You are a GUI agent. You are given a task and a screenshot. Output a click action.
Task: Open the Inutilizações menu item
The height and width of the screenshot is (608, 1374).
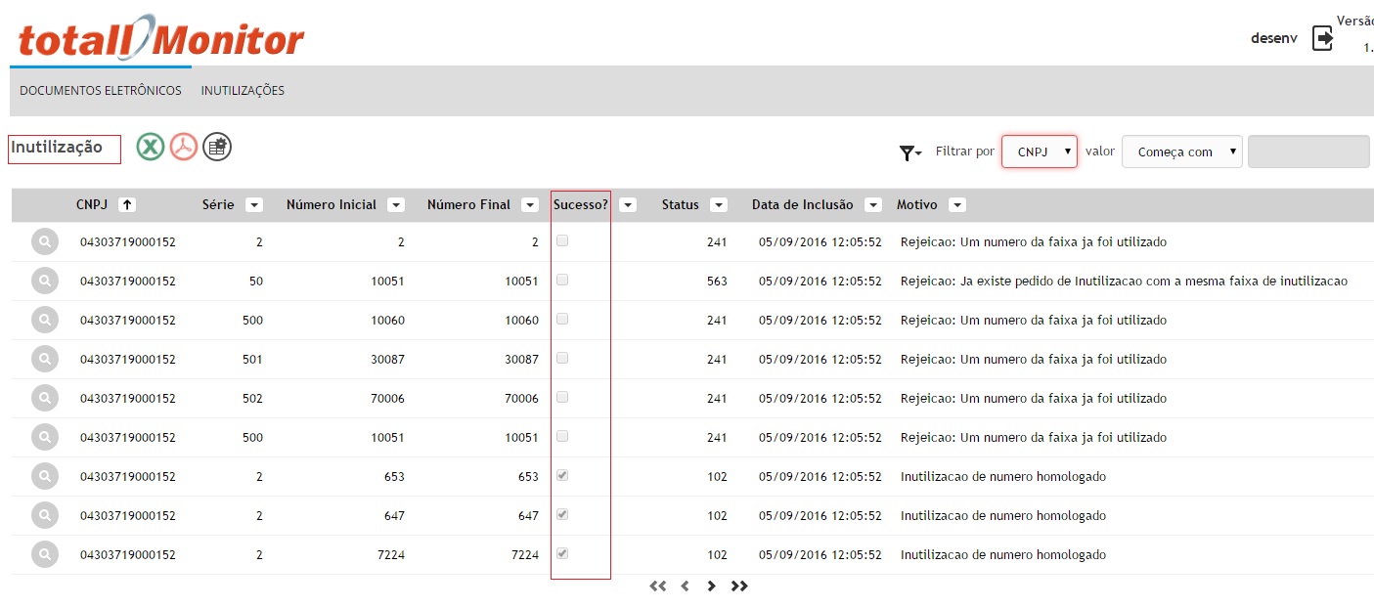[x=243, y=91]
